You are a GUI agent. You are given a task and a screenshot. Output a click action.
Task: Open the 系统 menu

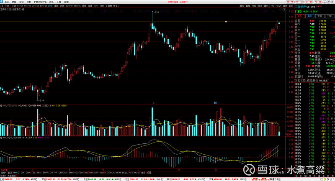click(x=7, y=2)
